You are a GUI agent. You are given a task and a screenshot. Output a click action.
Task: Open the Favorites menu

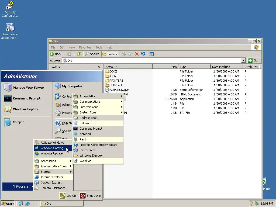(85, 47)
